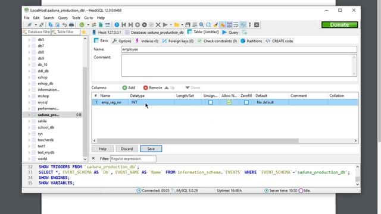Click the Clear query broom icon
Screen dimensions: 381x214
pyautogui.click(x=216, y=25)
